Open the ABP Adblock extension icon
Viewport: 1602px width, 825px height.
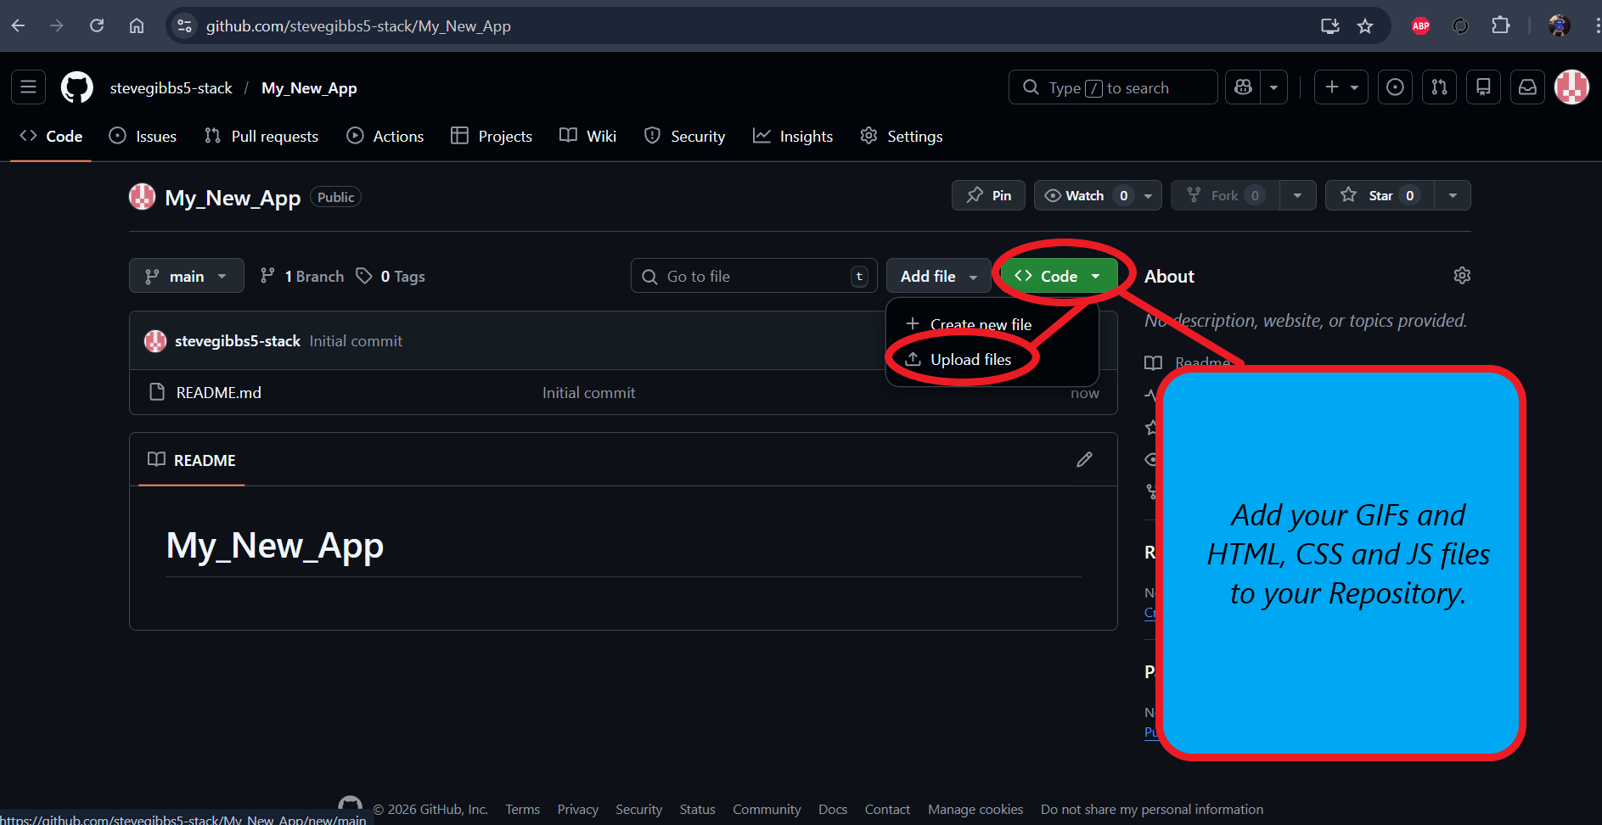coord(1420,25)
